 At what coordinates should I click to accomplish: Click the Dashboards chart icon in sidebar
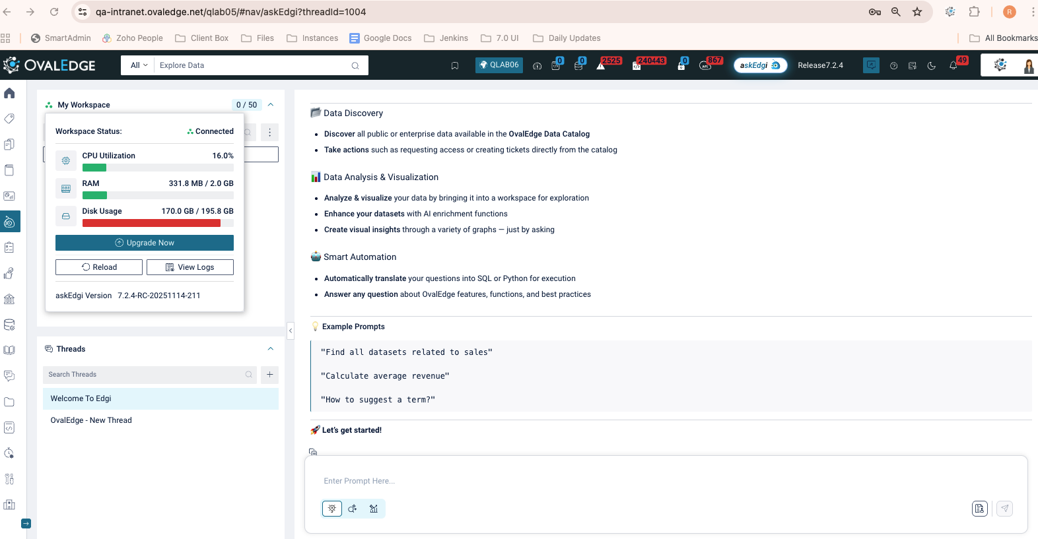[9, 196]
